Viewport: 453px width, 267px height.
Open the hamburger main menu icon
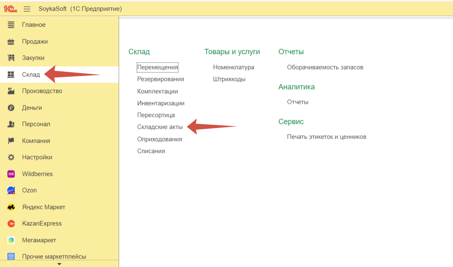pos(27,9)
